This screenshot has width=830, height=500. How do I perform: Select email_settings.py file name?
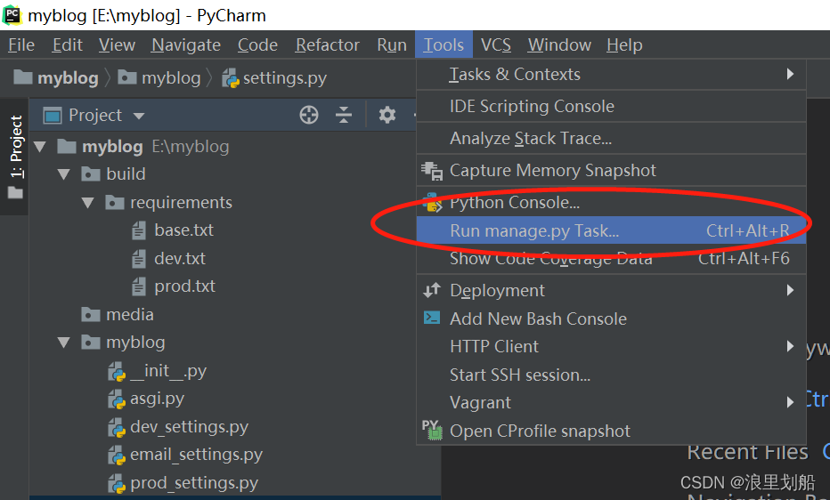[x=197, y=456]
